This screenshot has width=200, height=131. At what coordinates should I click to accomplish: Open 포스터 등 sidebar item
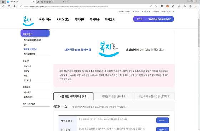click(27, 80)
